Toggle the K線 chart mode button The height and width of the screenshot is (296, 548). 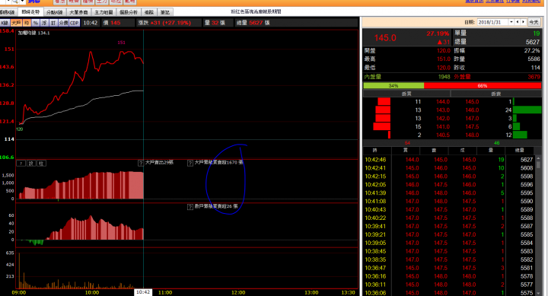(x=5, y=23)
